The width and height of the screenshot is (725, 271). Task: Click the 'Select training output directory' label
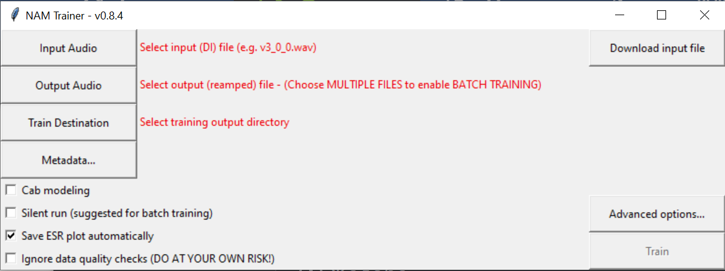pos(214,122)
